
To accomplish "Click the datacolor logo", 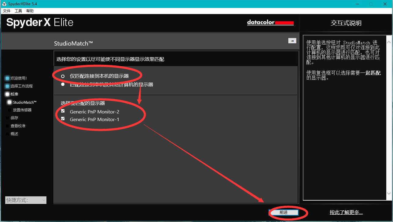I will point(270,23).
